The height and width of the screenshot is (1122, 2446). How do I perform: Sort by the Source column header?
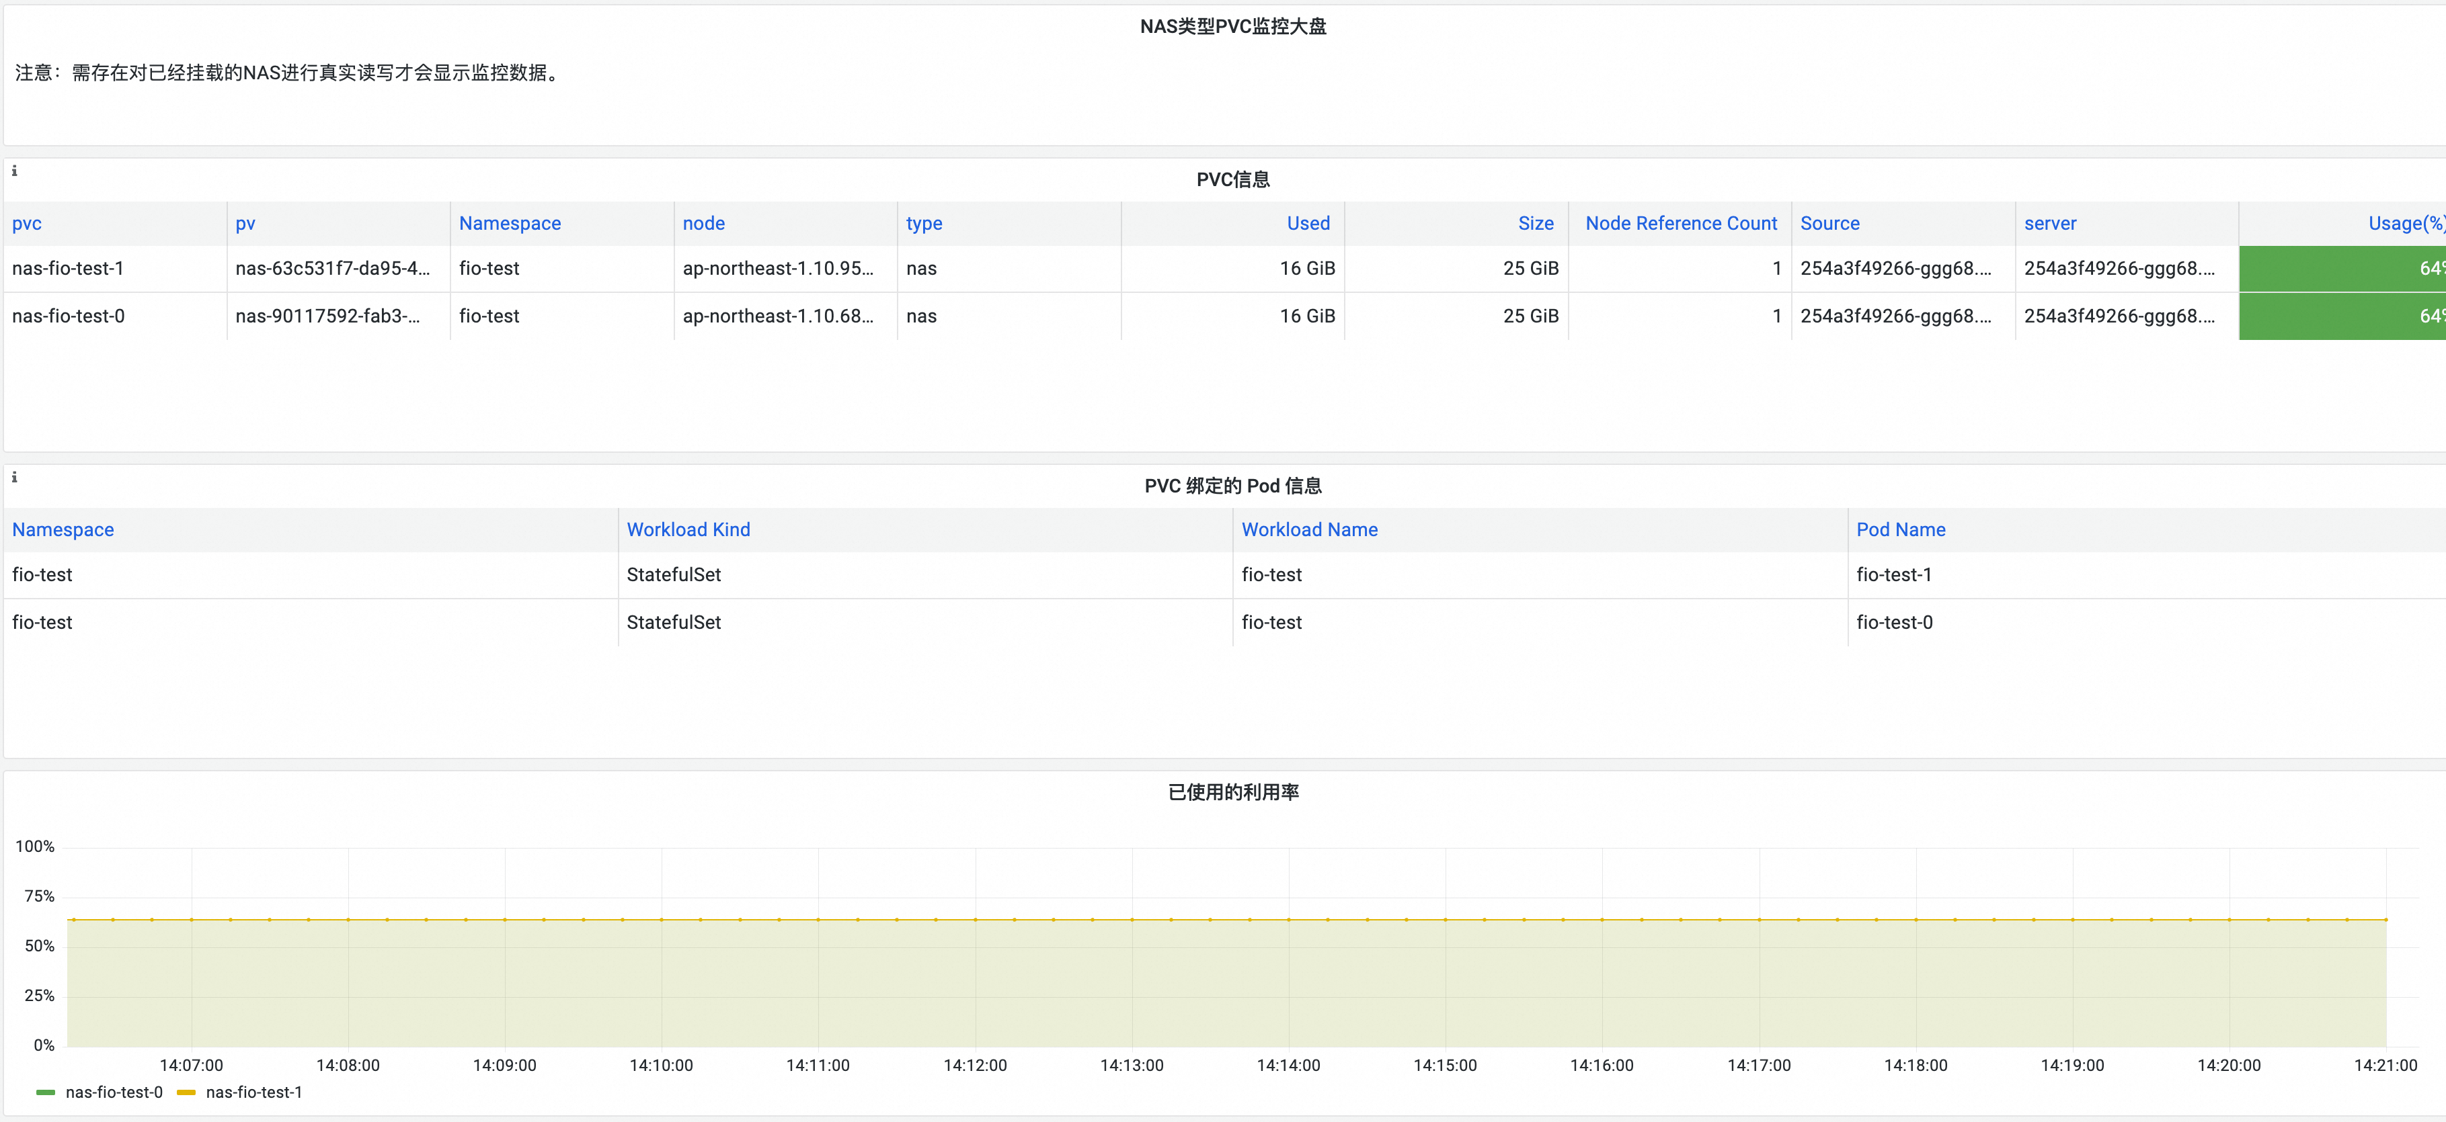pos(1829,223)
